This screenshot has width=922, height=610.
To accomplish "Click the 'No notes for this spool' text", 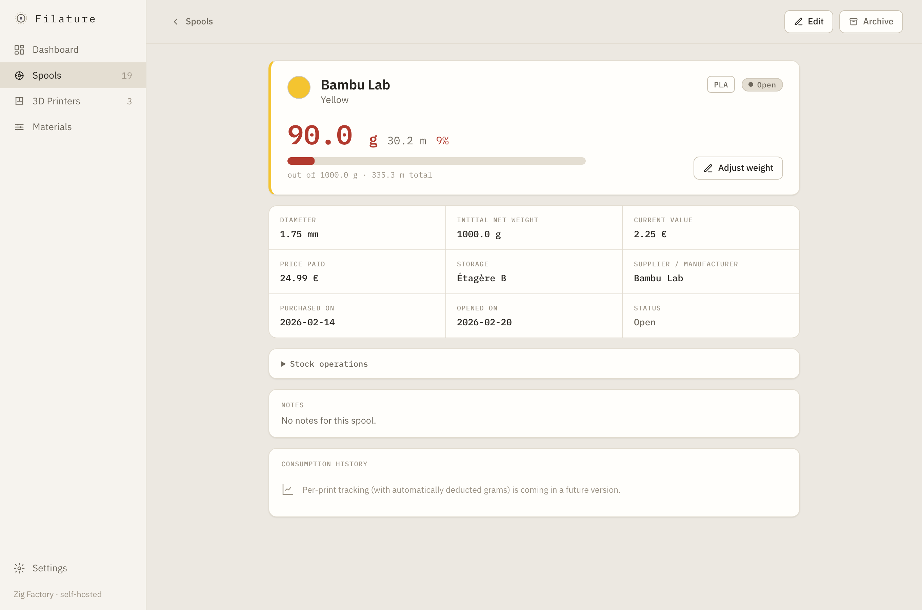I will tap(329, 421).
